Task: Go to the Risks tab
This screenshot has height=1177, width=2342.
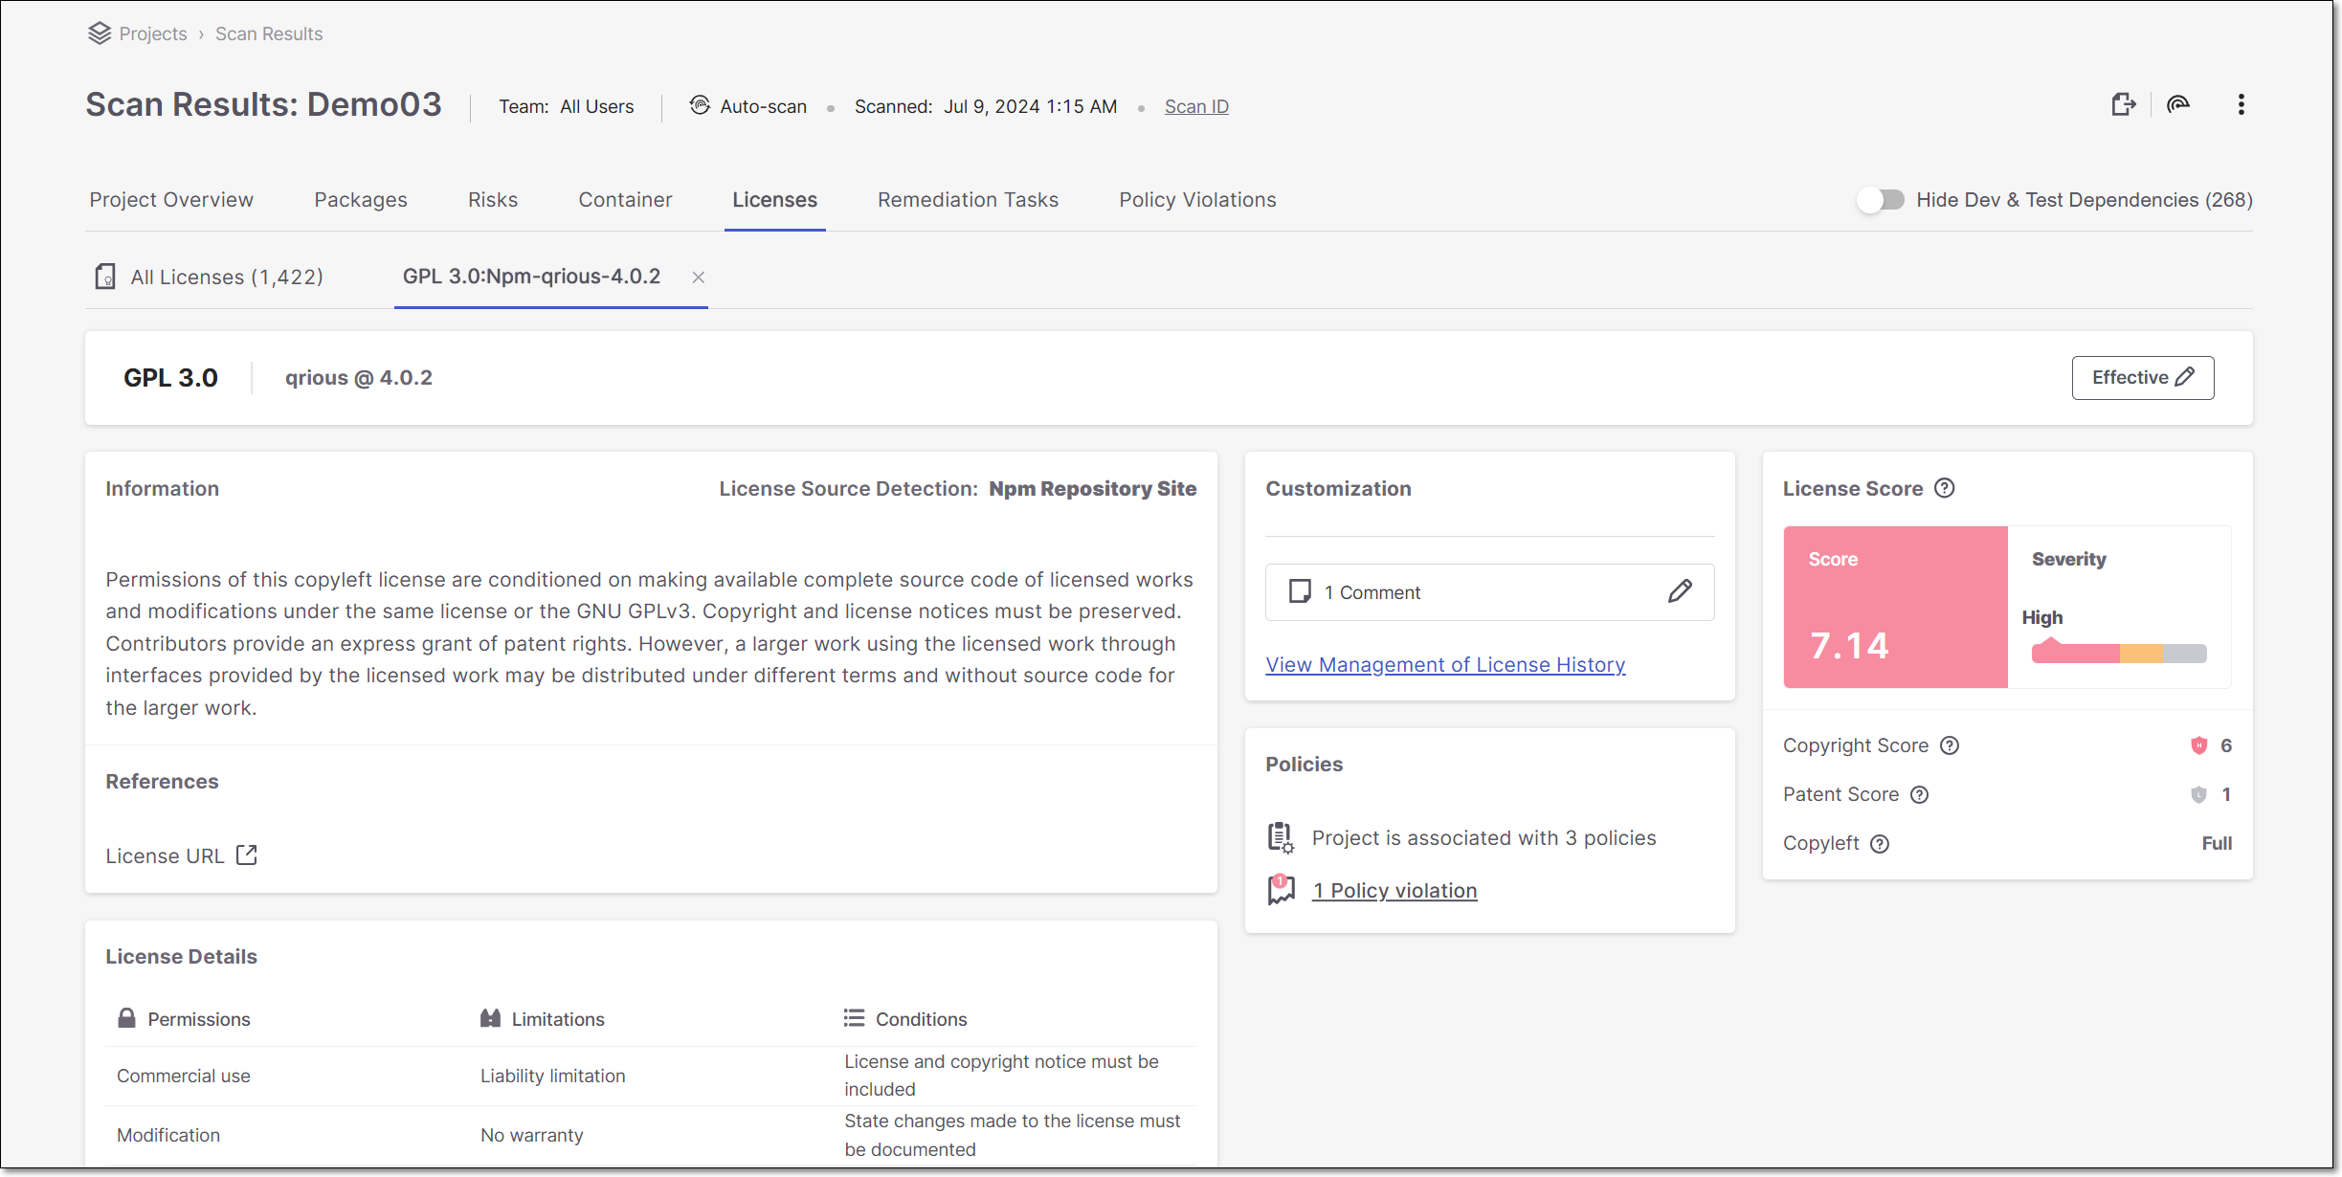Action: click(x=493, y=200)
